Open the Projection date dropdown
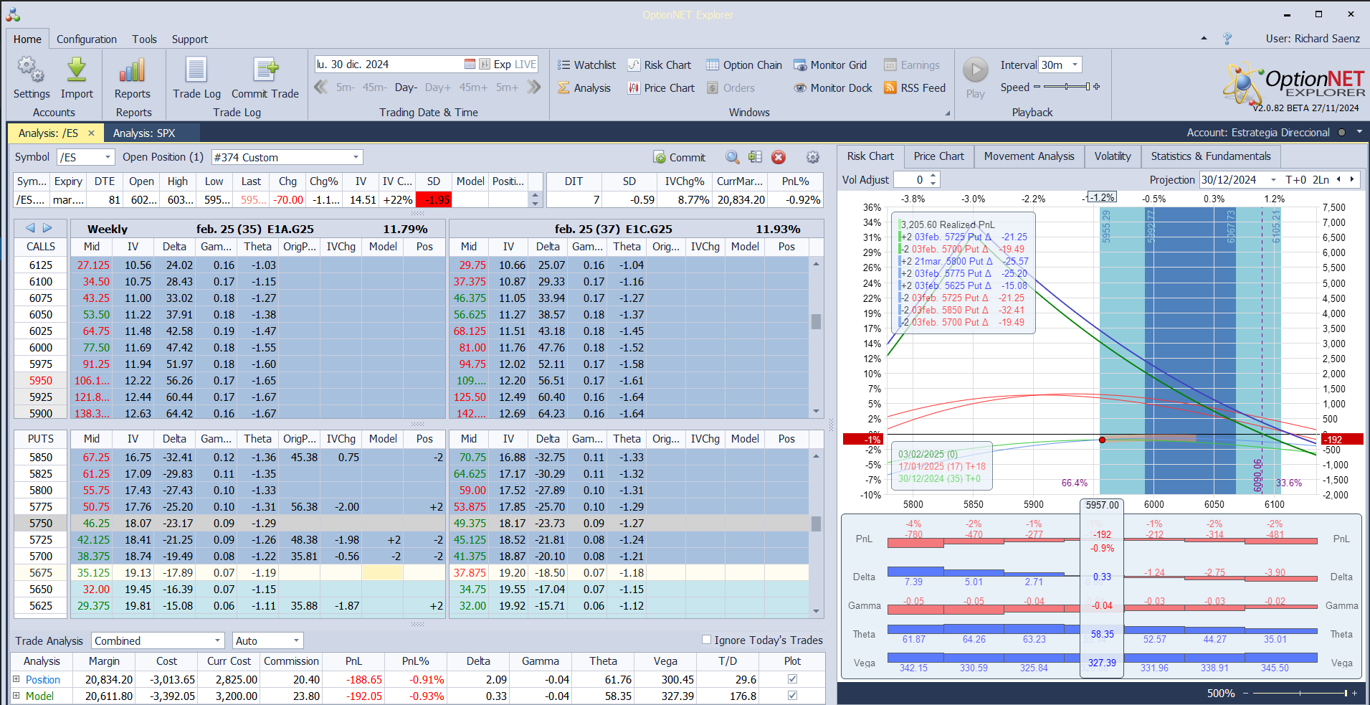Viewport: 1370px width, 705px height. [x=1273, y=180]
